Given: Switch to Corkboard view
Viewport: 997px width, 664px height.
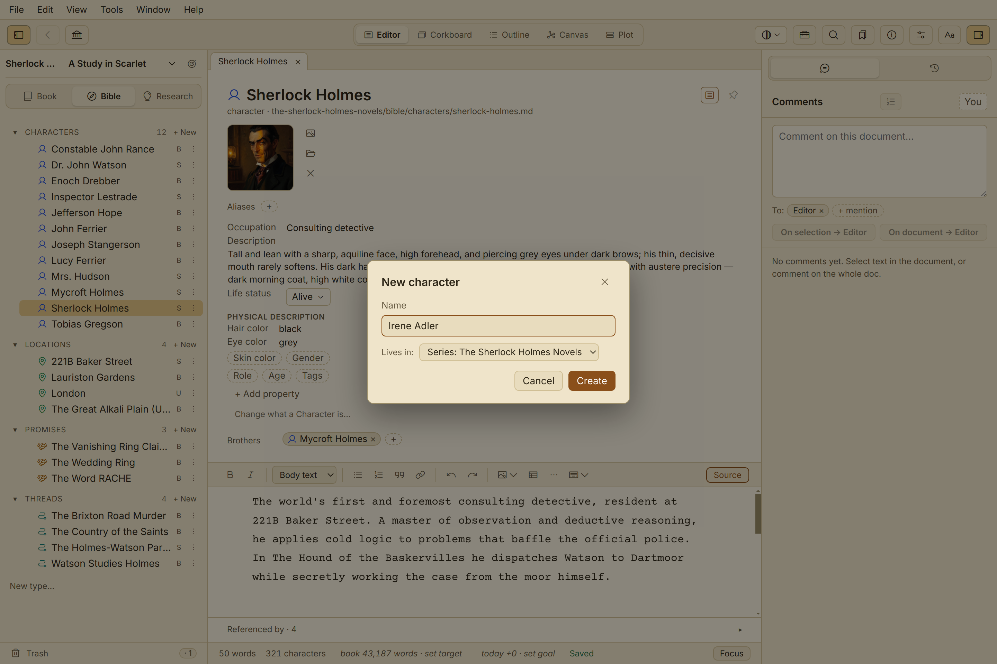Looking at the screenshot, I should 444,35.
